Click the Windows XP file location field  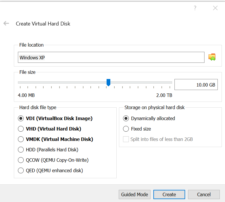[111, 57]
